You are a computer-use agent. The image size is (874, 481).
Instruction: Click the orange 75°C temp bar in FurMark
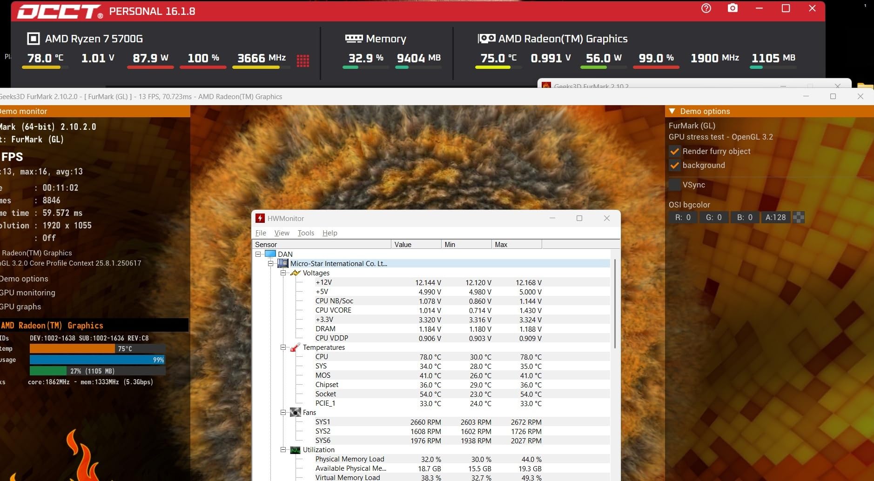click(72, 348)
